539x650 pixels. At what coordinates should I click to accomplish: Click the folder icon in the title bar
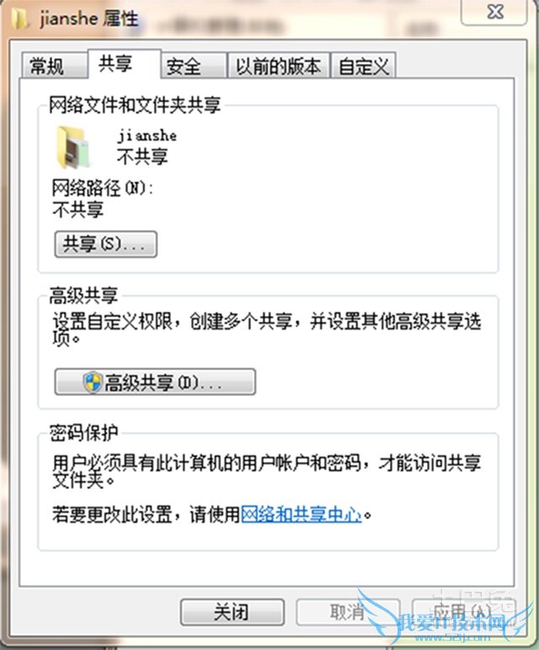[x=19, y=19]
